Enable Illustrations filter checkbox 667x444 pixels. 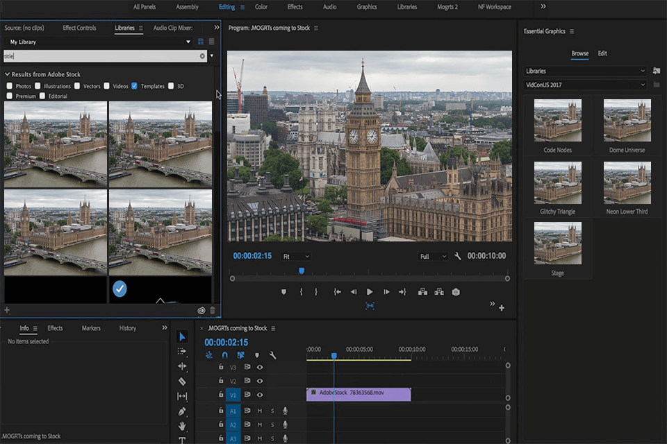pyautogui.click(x=38, y=86)
